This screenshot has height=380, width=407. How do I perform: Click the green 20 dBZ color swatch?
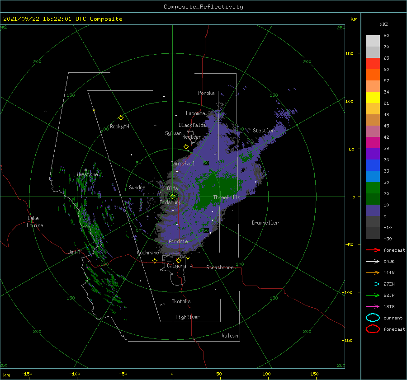pyautogui.click(x=373, y=188)
